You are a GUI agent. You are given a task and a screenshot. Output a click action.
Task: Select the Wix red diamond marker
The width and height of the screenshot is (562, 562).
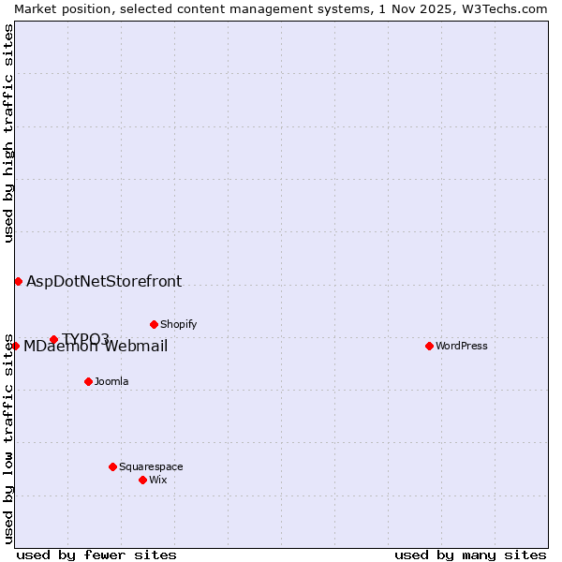click(142, 480)
